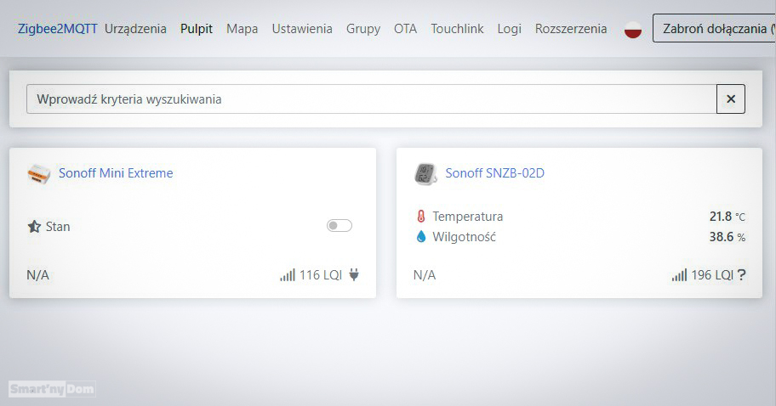
Task: Clear search with the X button
Action: (730, 99)
